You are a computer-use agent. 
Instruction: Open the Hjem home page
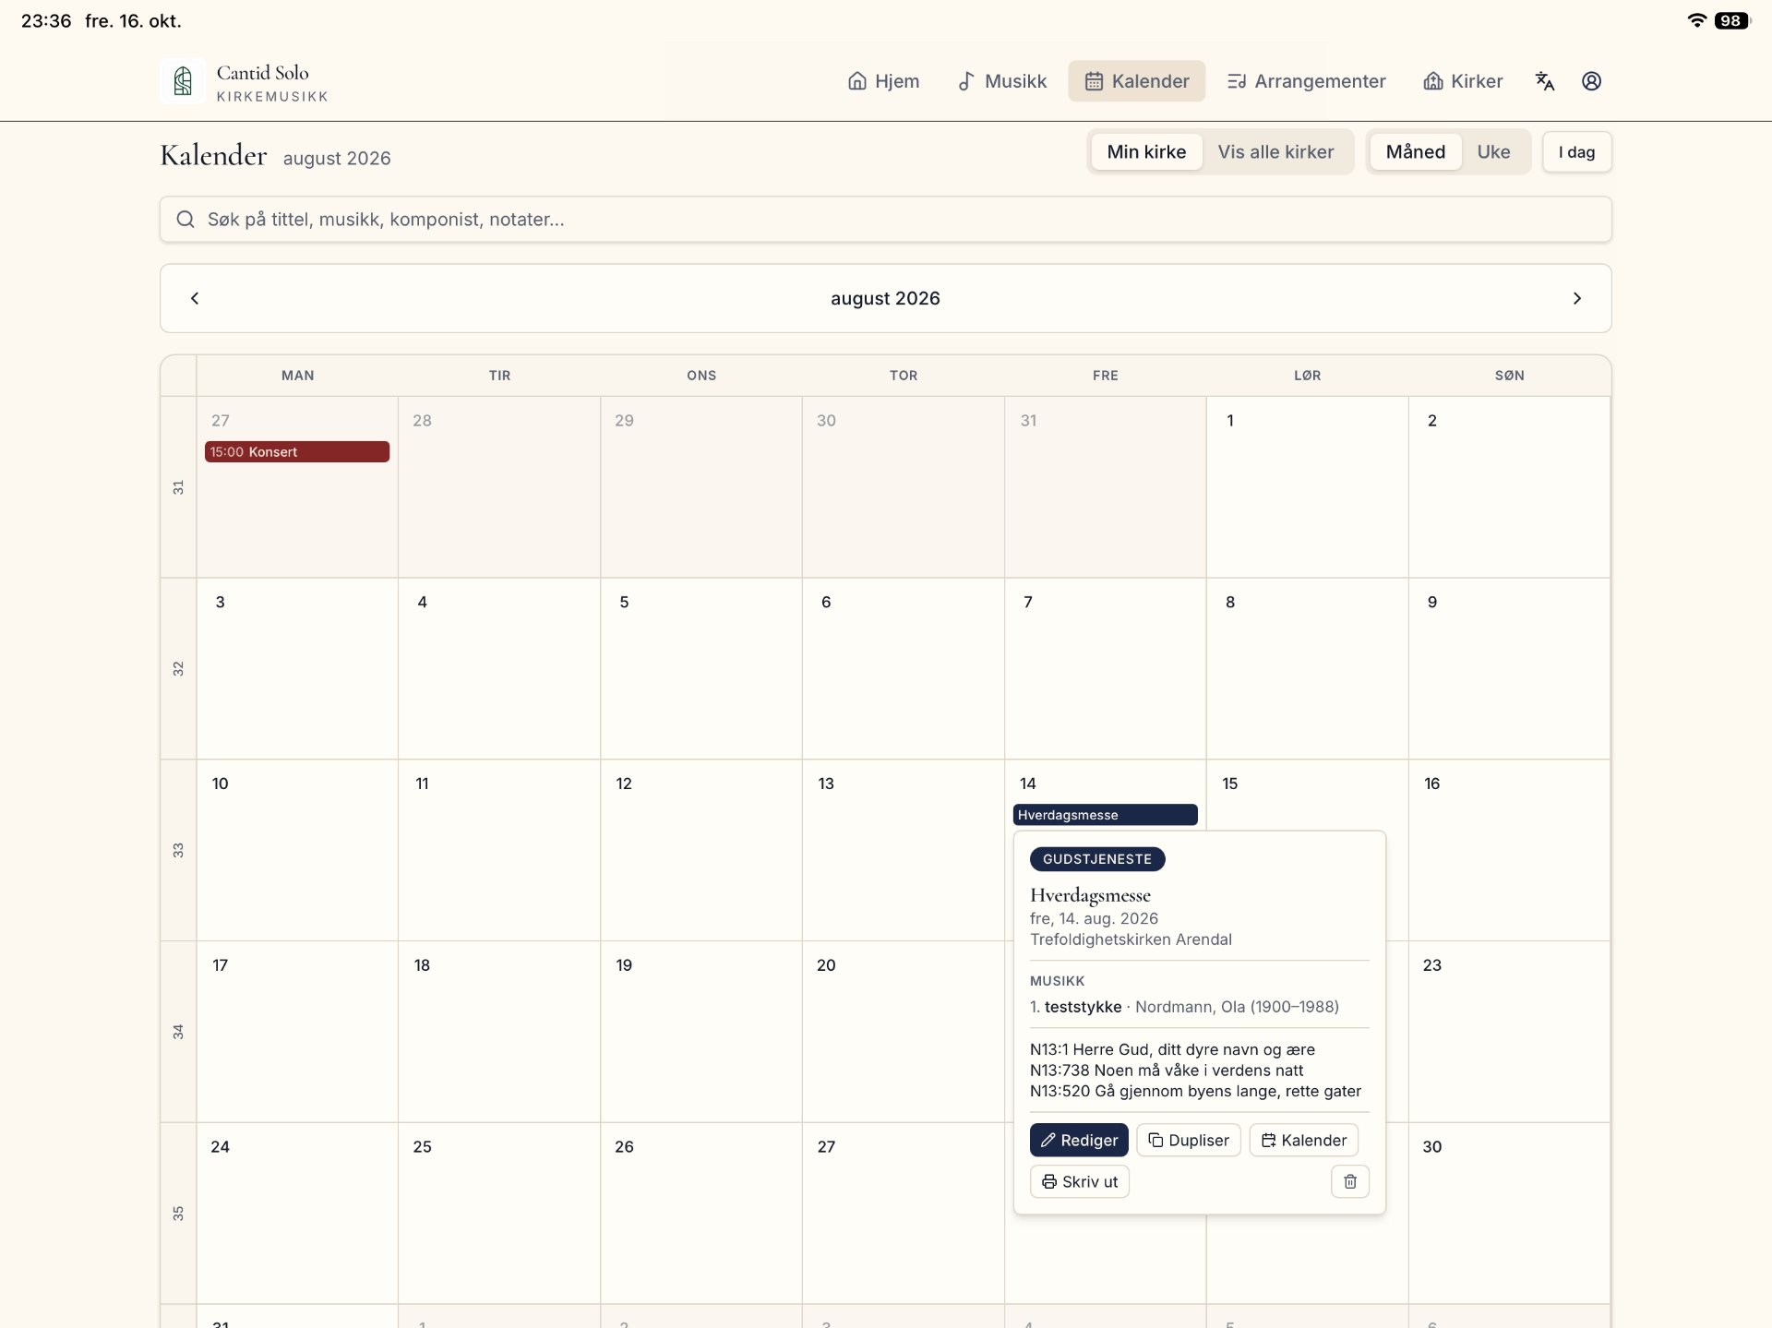point(883,81)
